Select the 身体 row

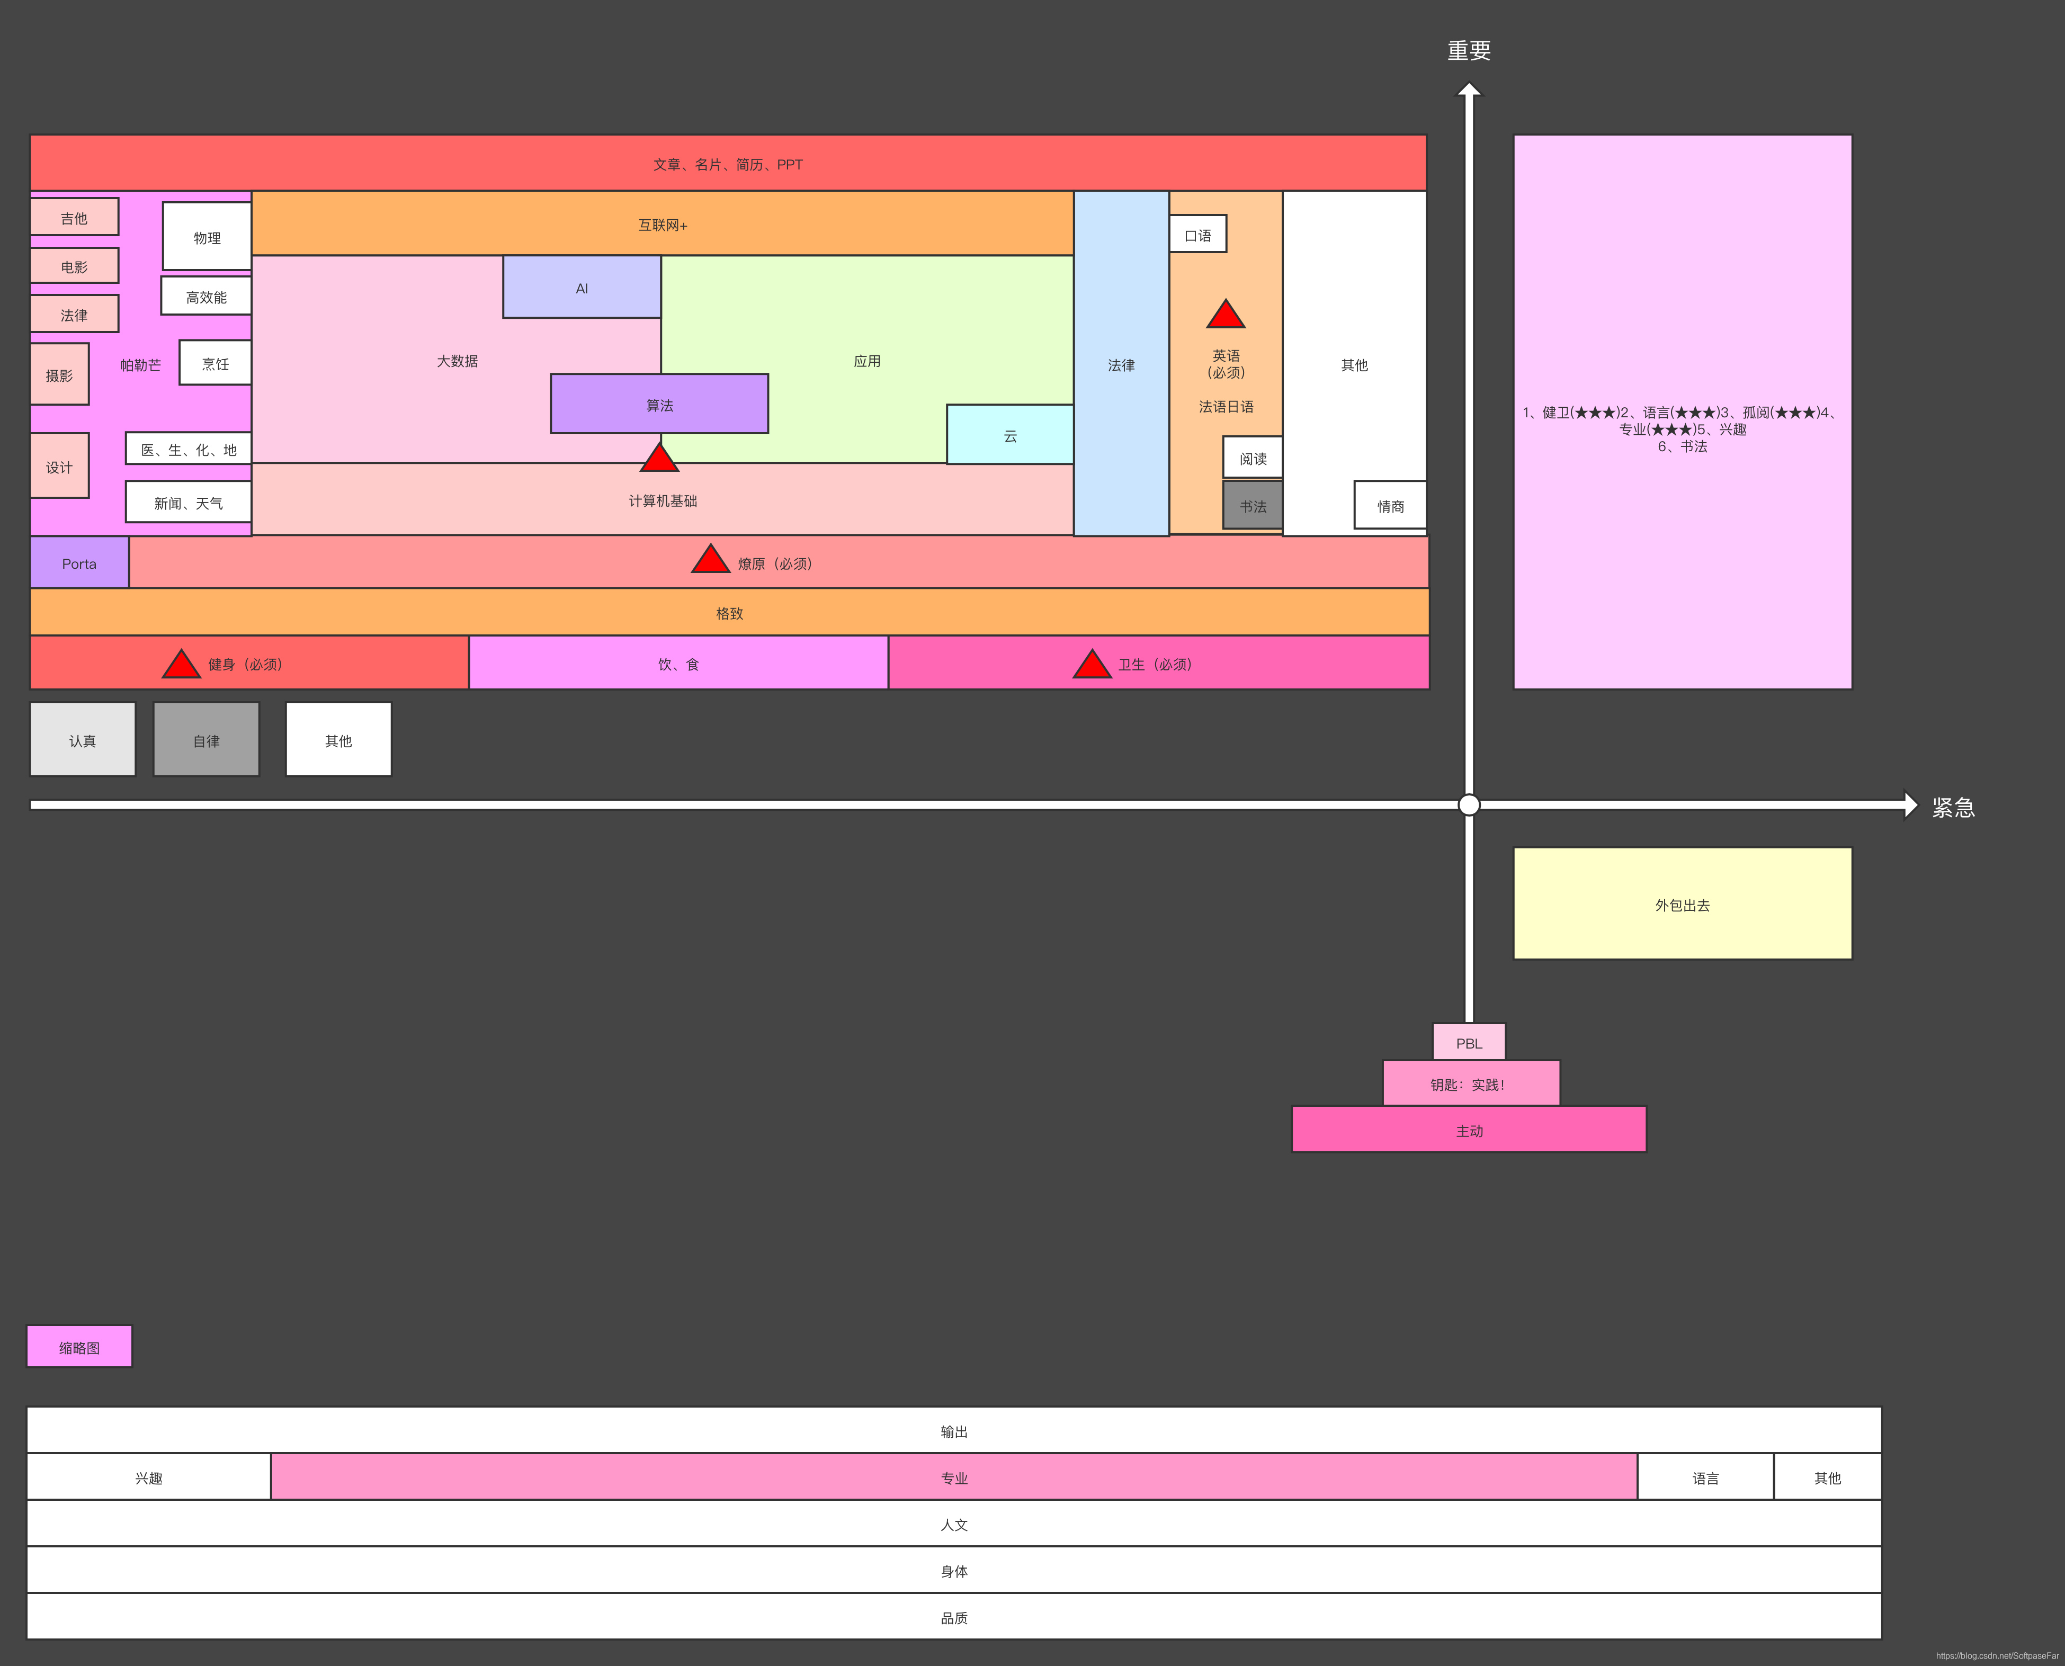click(954, 1570)
